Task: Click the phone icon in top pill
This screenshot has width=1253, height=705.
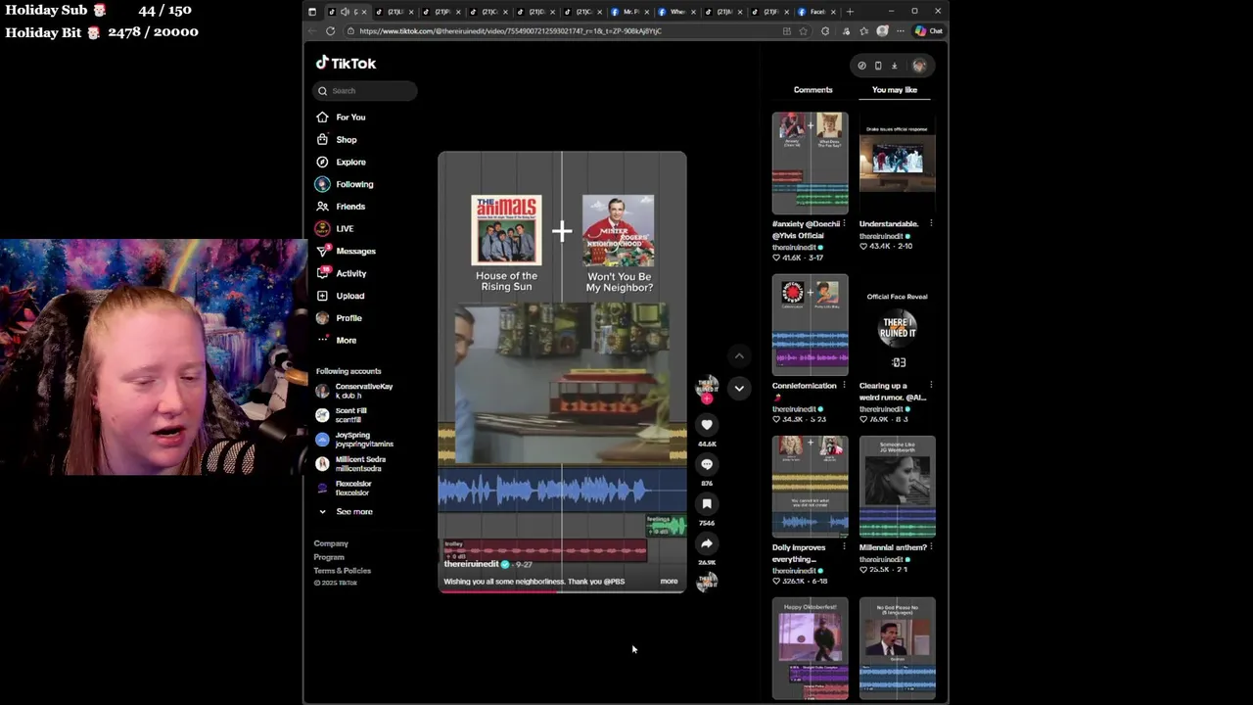Action: point(878,66)
